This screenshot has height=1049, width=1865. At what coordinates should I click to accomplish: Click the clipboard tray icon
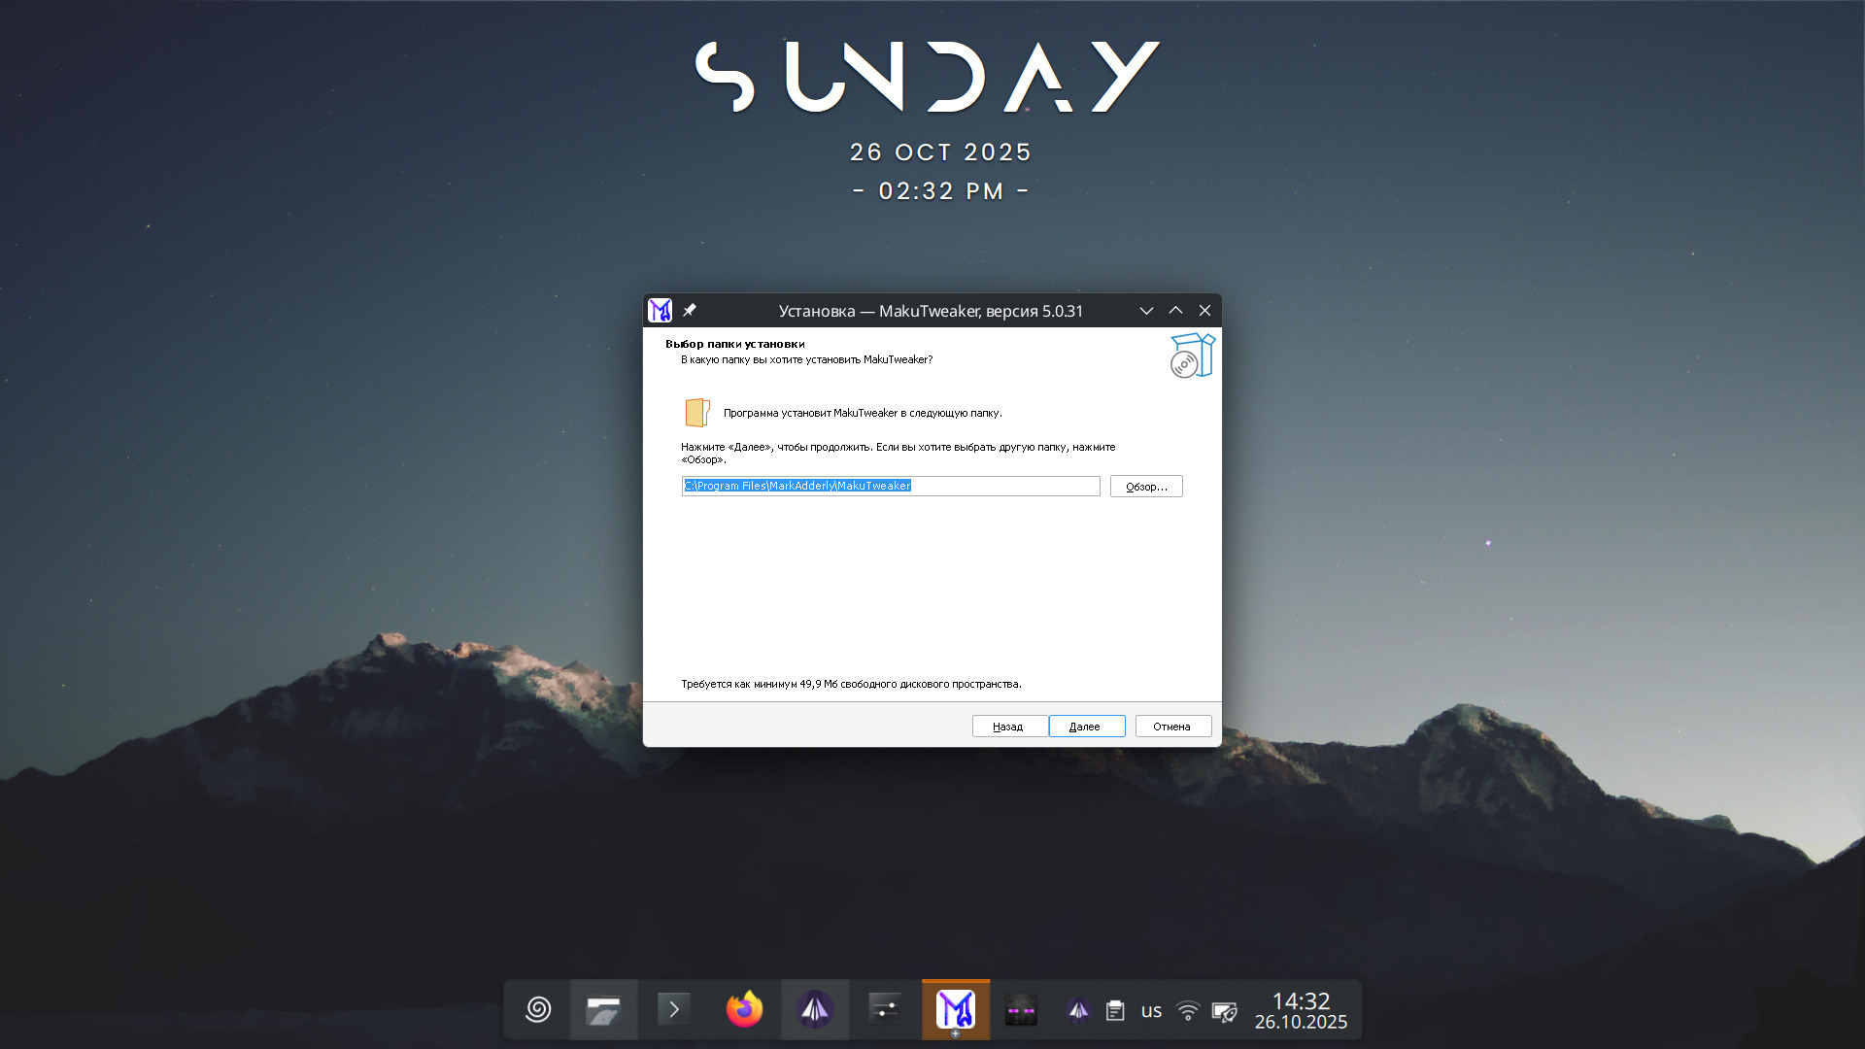[x=1115, y=1011]
